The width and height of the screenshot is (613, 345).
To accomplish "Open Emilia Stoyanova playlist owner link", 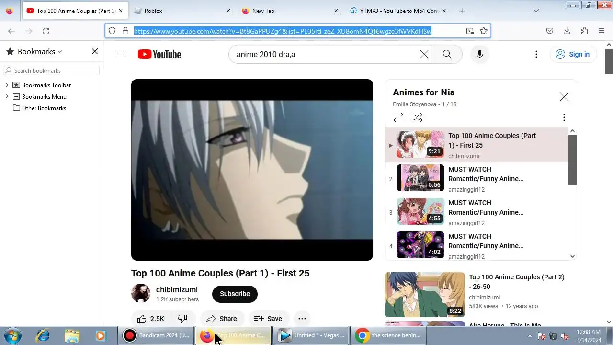I will click(x=414, y=104).
